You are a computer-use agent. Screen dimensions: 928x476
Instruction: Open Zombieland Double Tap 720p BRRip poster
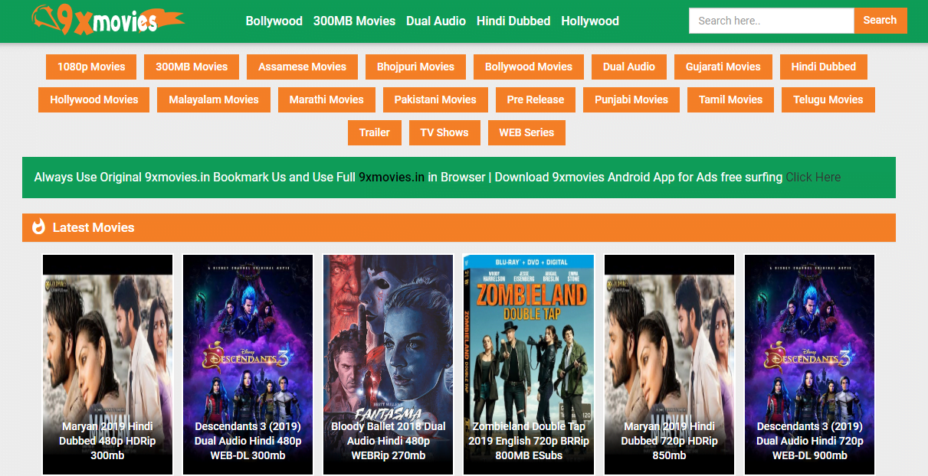pos(529,365)
